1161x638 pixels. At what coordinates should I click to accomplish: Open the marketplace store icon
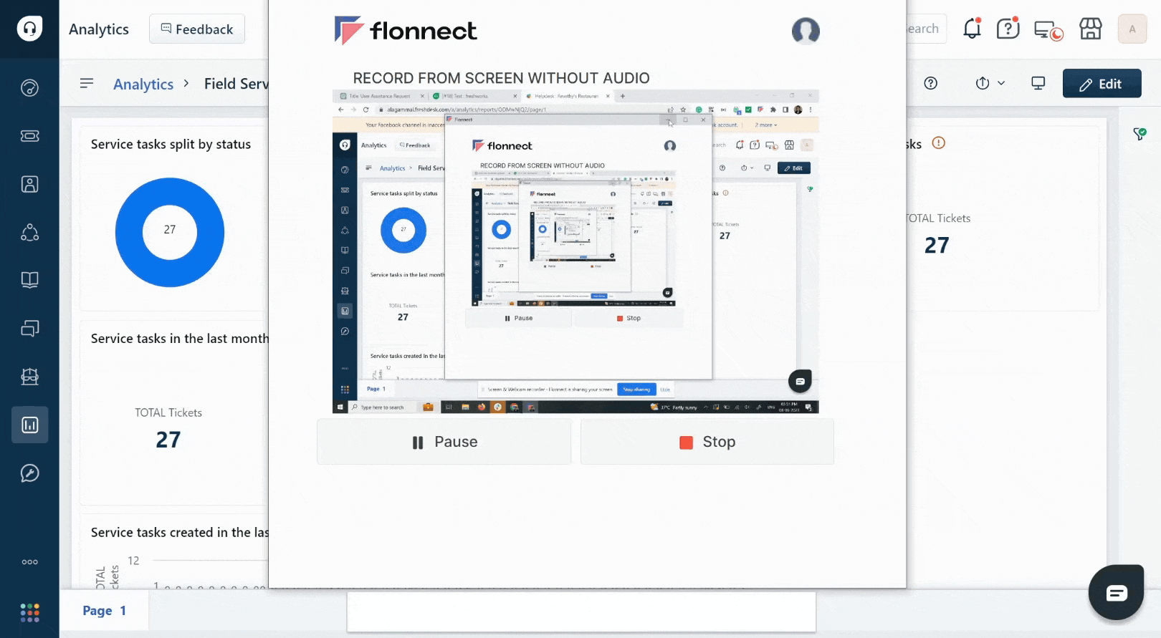1091,29
